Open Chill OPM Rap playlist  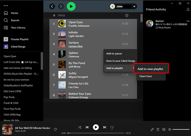click(x=12, y=115)
